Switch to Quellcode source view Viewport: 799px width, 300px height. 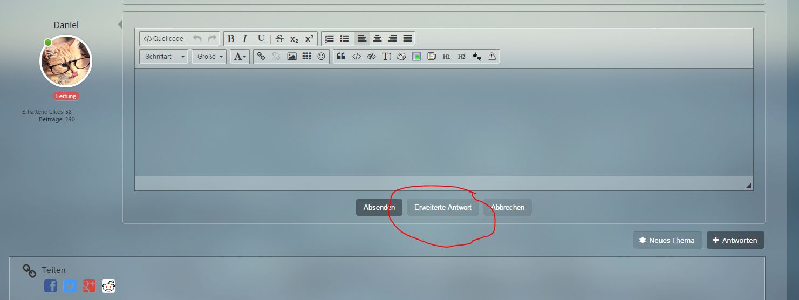point(163,39)
